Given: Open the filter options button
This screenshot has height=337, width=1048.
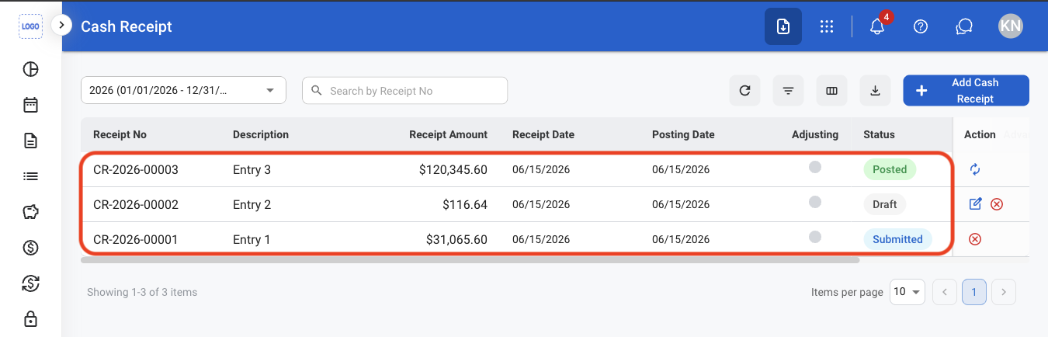Looking at the screenshot, I should 788,90.
